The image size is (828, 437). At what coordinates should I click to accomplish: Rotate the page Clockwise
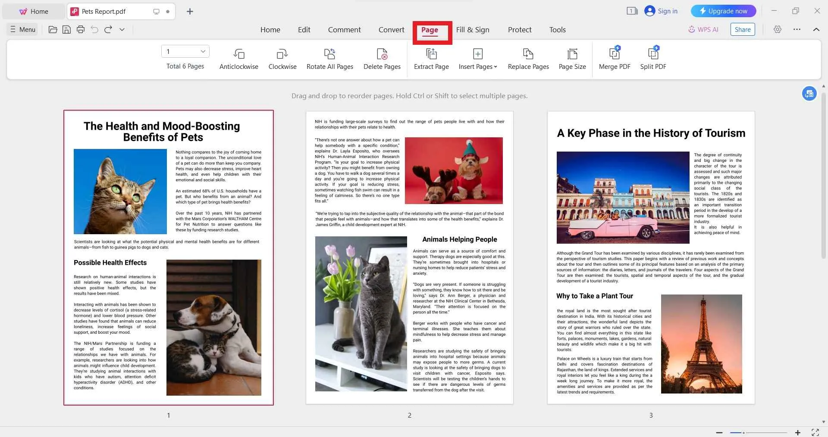(282, 59)
